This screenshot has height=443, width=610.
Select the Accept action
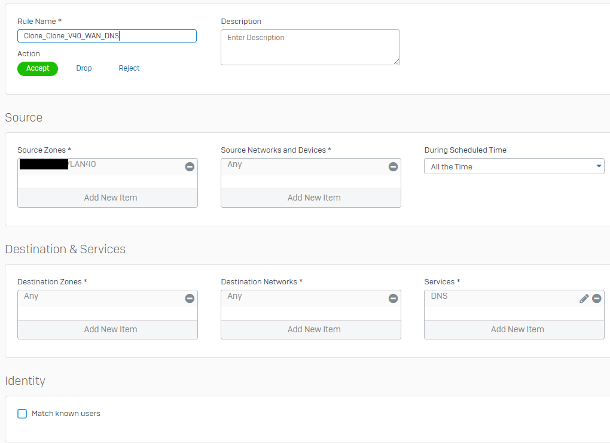click(38, 68)
